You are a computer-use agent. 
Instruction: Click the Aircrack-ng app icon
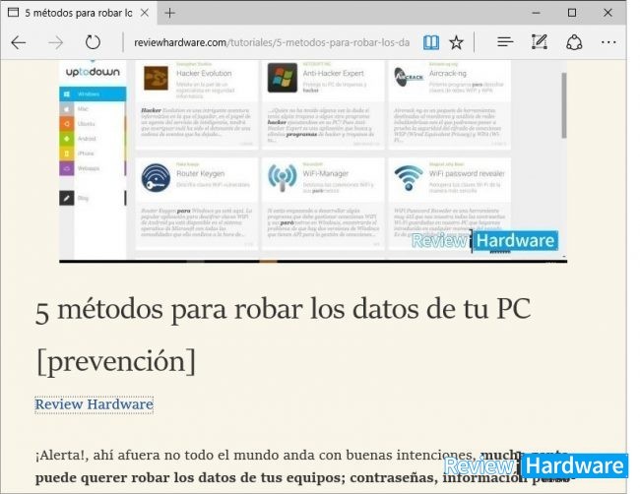point(409,77)
